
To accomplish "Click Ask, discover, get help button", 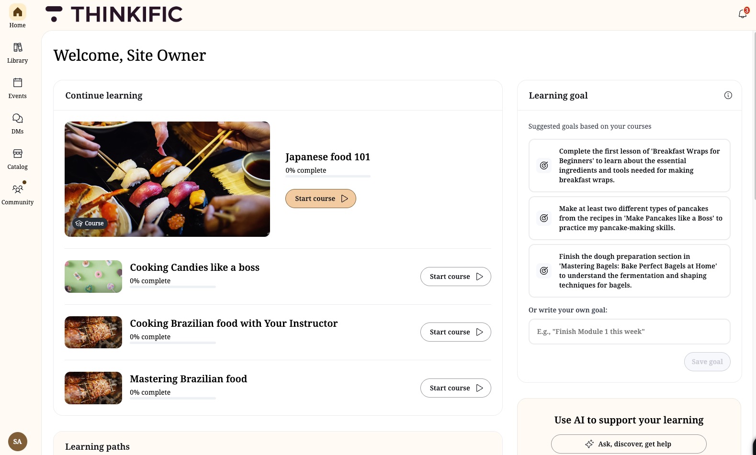I will pyautogui.click(x=629, y=444).
